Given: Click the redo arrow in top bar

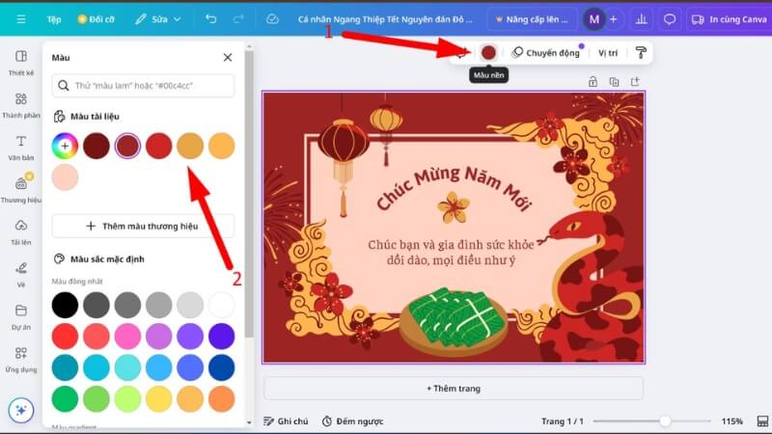Looking at the screenshot, I should pyautogui.click(x=238, y=18).
